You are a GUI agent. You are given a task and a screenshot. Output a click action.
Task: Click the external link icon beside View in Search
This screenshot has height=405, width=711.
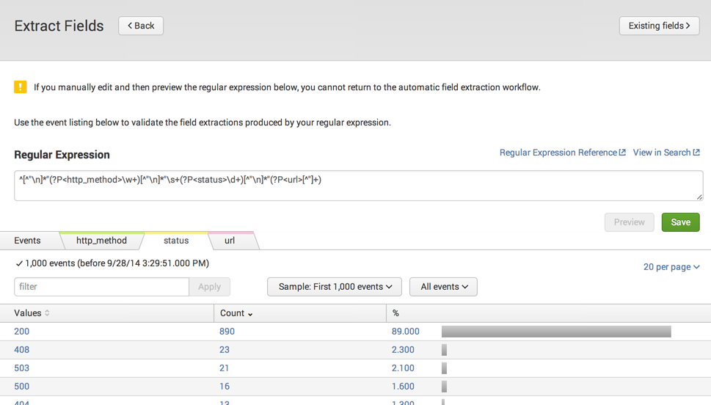[x=696, y=153]
